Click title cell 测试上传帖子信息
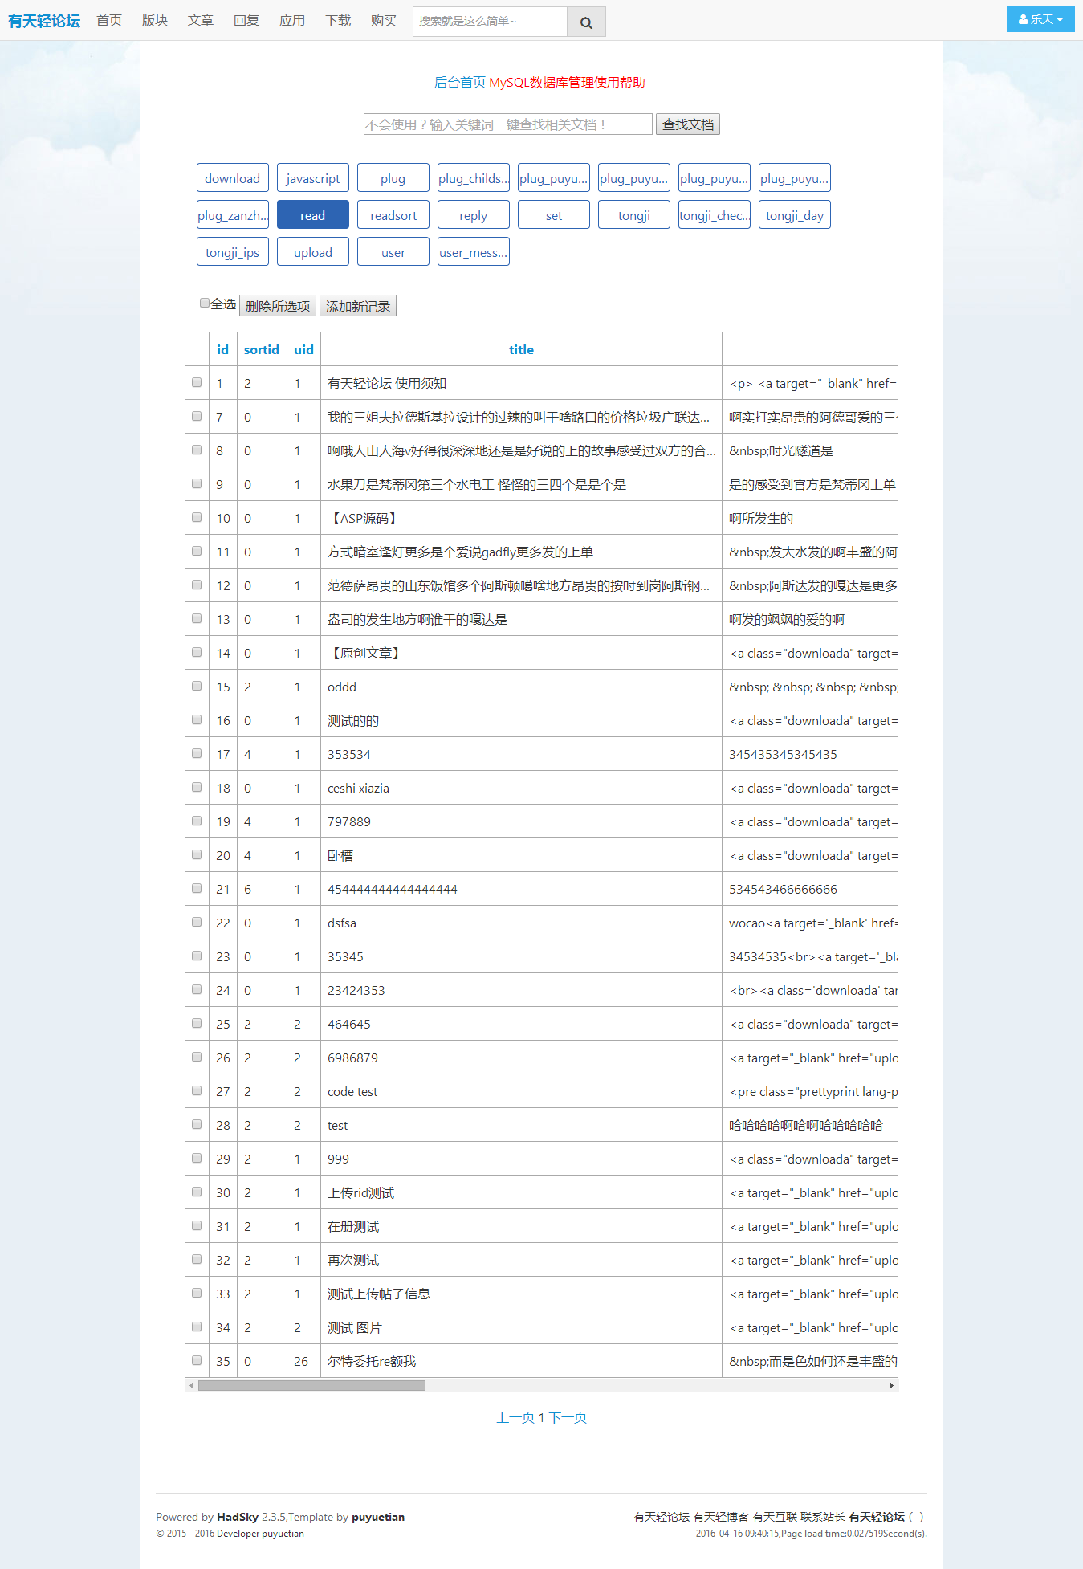Image resolution: width=1083 pixels, height=1569 pixels. [x=521, y=1294]
